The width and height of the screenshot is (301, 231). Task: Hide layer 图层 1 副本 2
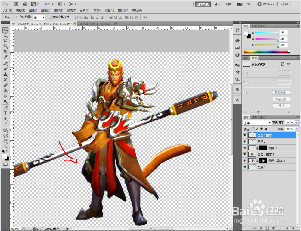click(x=244, y=161)
